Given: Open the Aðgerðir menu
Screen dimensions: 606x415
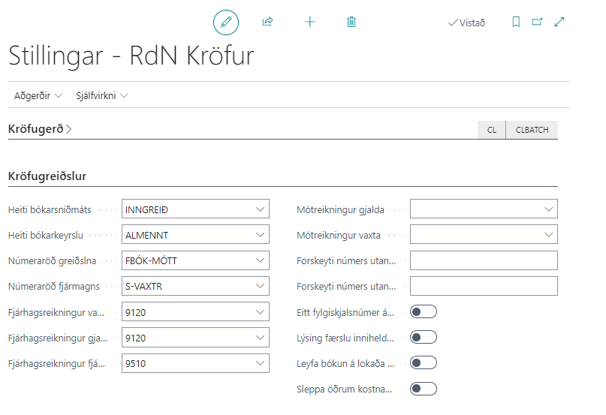Looking at the screenshot, I should click(x=38, y=96).
